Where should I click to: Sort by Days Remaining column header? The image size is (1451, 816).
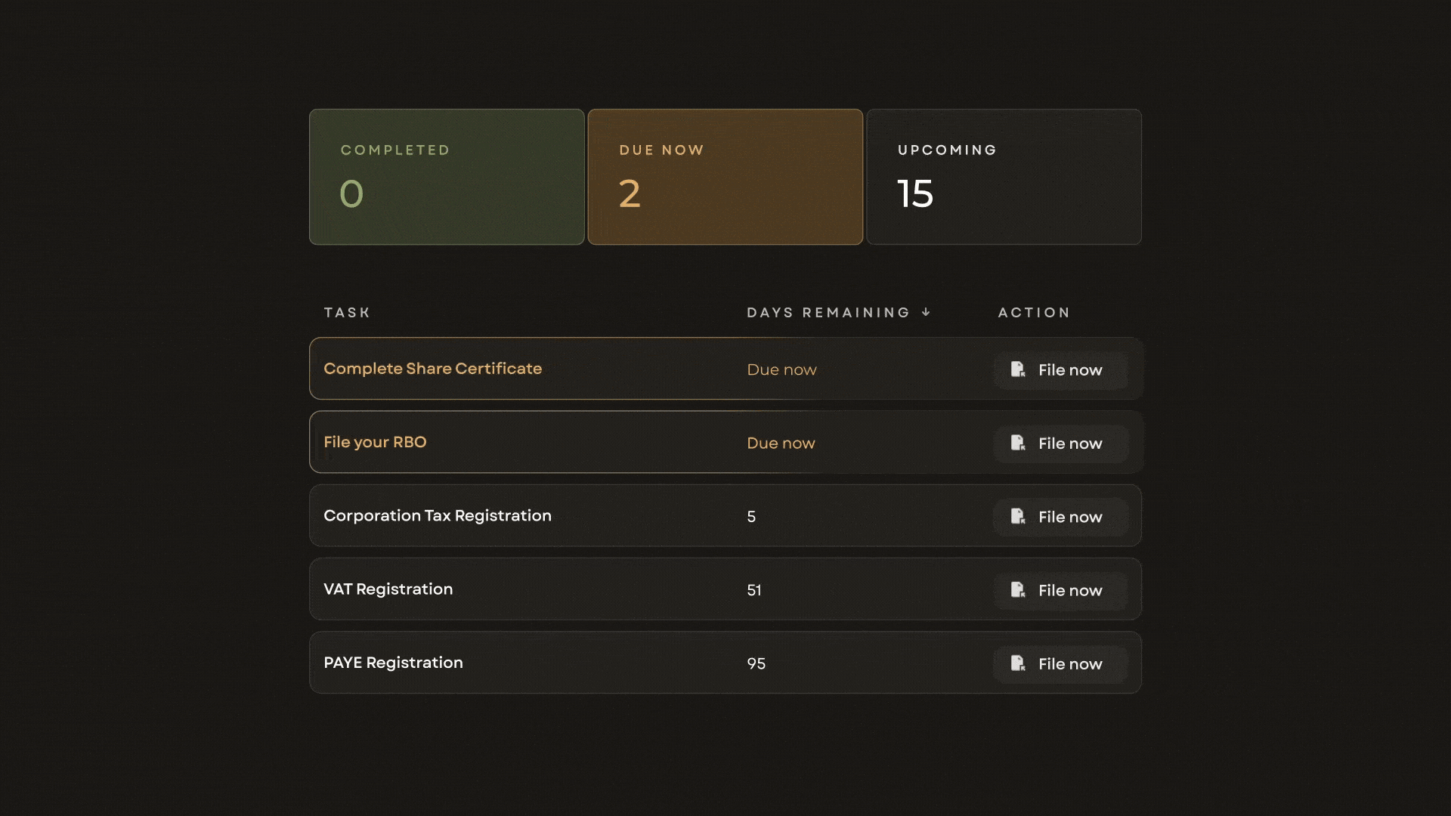click(828, 312)
